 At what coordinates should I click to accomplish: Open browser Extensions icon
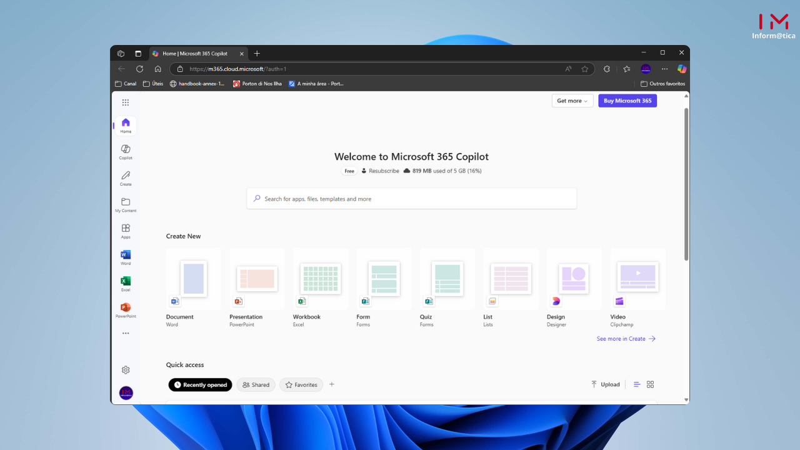tap(606, 69)
